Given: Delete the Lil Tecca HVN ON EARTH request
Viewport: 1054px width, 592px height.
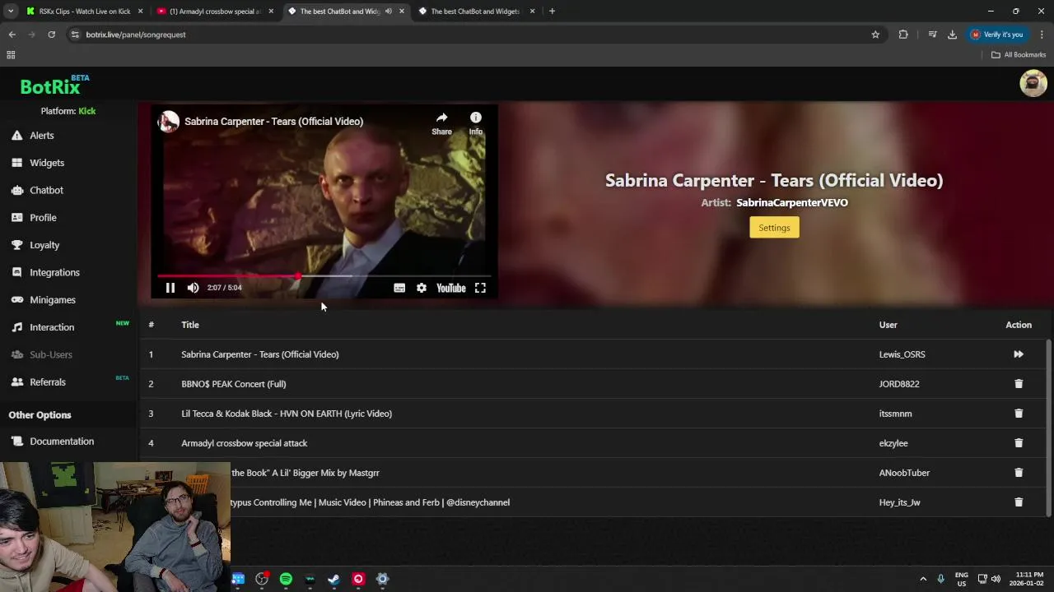Looking at the screenshot, I should tap(1019, 414).
